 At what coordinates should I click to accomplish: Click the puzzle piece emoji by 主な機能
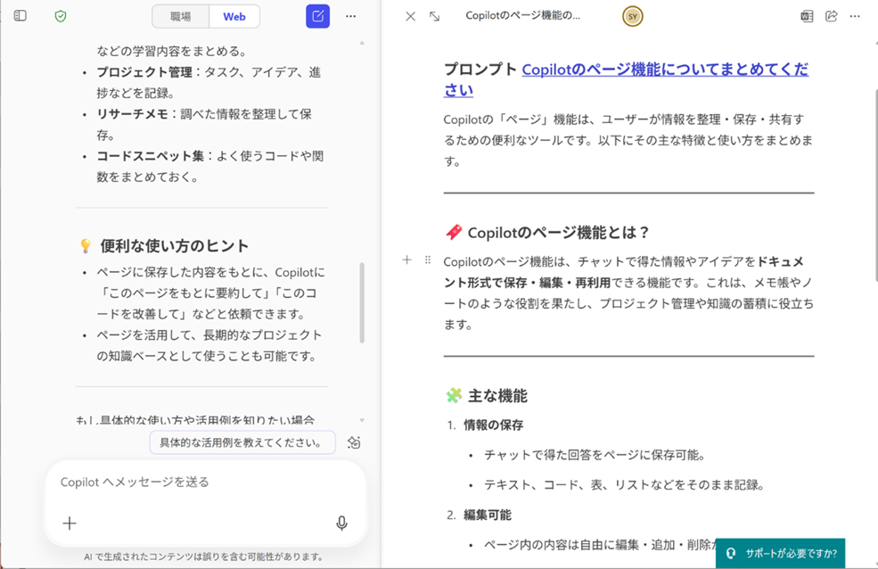454,396
